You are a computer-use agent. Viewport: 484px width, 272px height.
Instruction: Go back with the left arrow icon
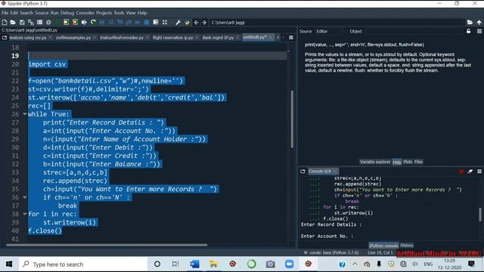[x=196, y=22]
